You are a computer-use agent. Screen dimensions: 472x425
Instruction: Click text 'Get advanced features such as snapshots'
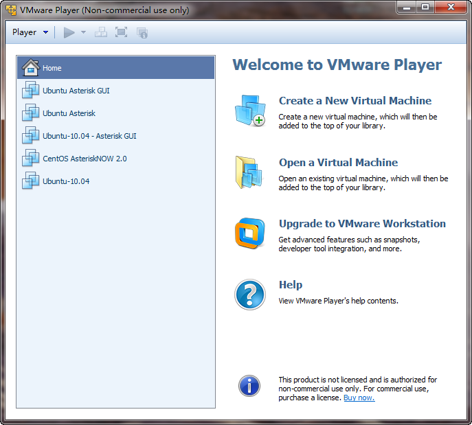tap(349, 240)
